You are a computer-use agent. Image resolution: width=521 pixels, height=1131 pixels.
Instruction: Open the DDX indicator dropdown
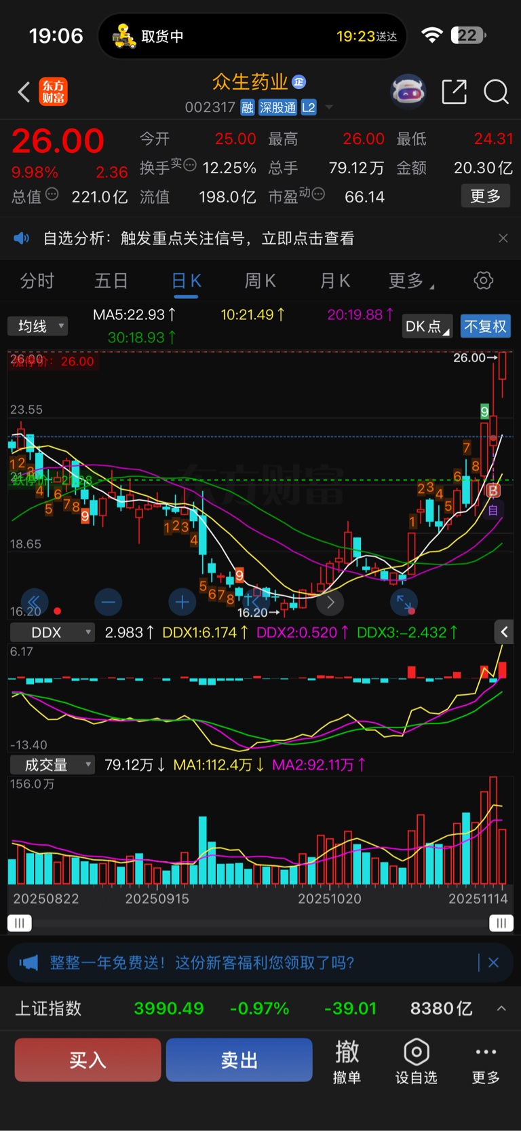coord(53,632)
